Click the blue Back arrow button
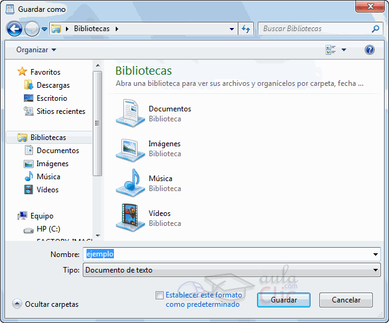Viewport: 389px width, 323px height. click(x=14, y=29)
